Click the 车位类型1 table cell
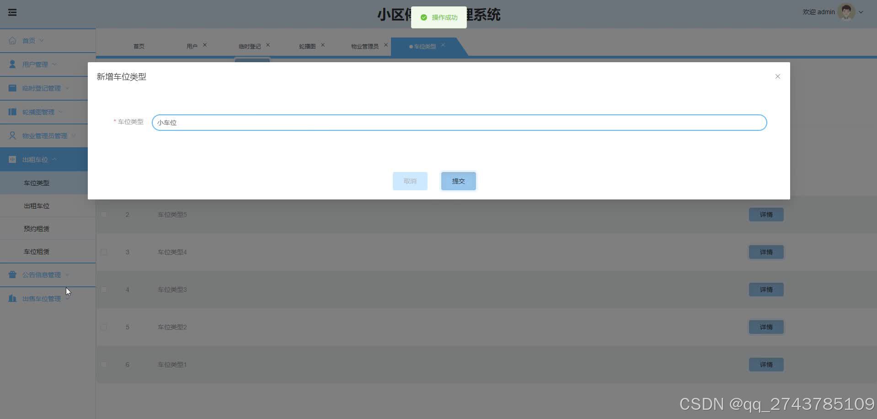877x419 pixels. [x=172, y=365]
